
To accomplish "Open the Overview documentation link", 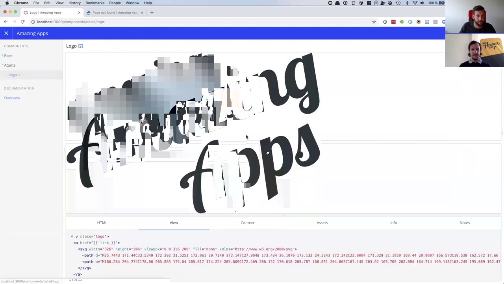I will click(x=12, y=98).
